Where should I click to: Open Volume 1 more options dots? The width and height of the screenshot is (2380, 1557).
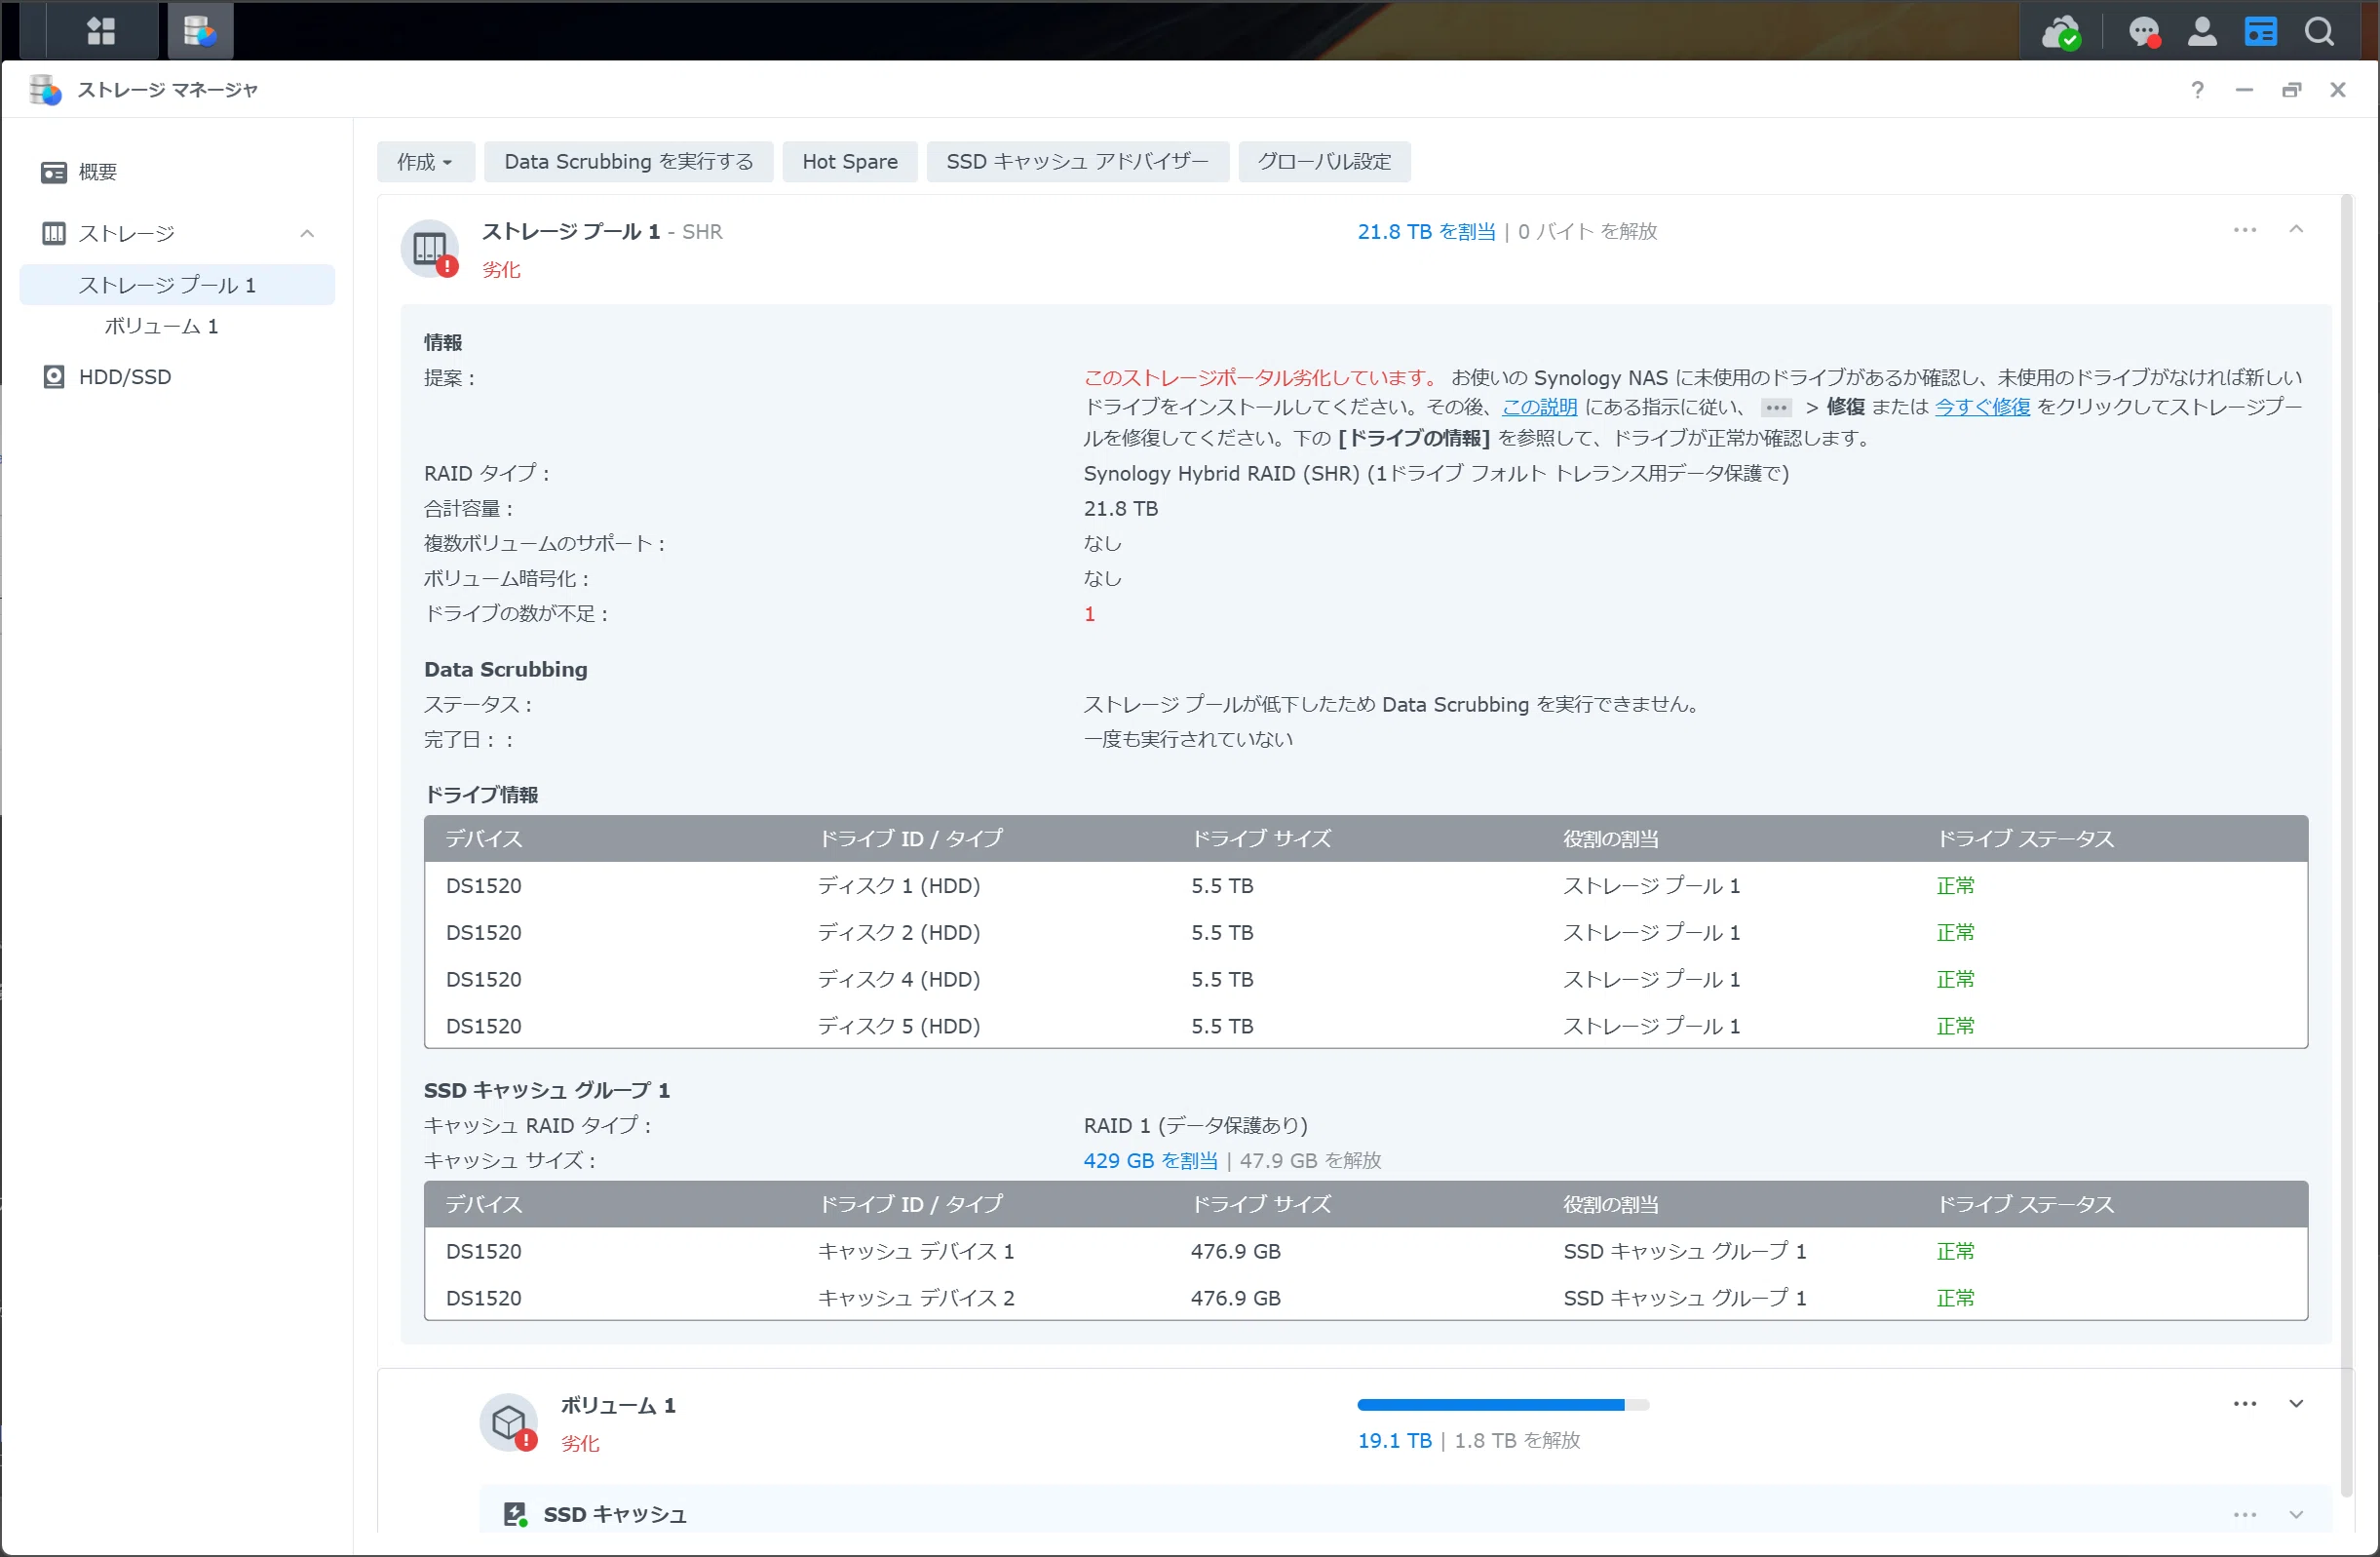pyautogui.click(x=2244, y=1404)
